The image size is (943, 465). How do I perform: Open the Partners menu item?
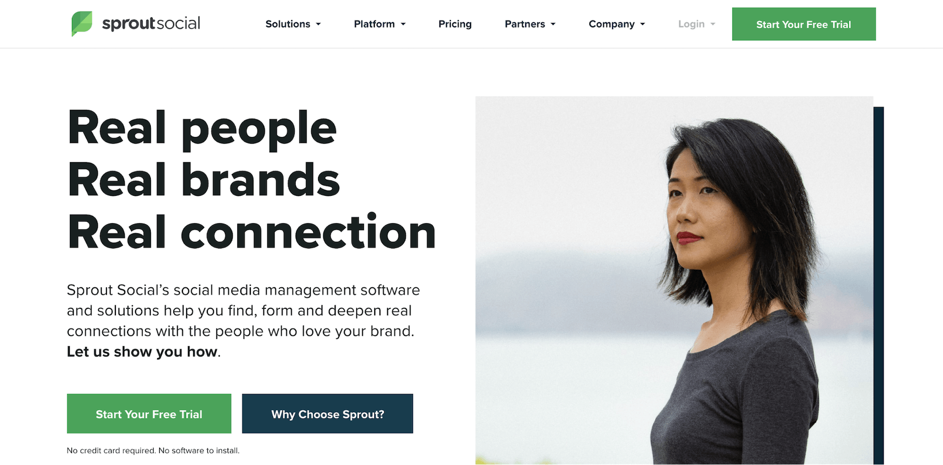(525, 24)
